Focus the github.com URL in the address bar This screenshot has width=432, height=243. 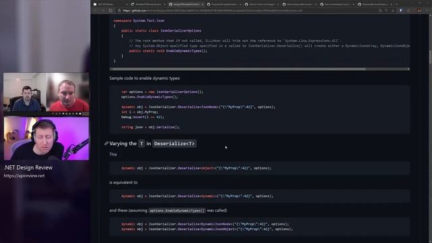coord(212,11)
